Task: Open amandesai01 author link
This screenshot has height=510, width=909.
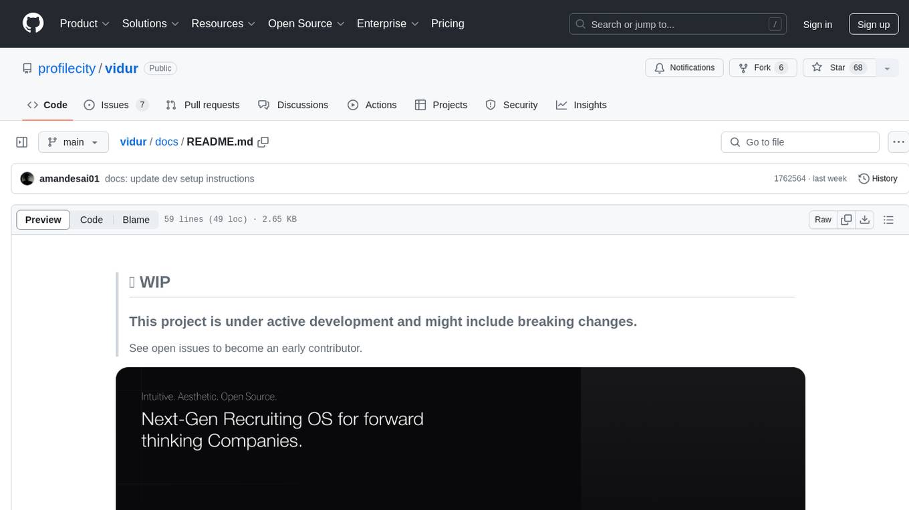Action: 70,179
